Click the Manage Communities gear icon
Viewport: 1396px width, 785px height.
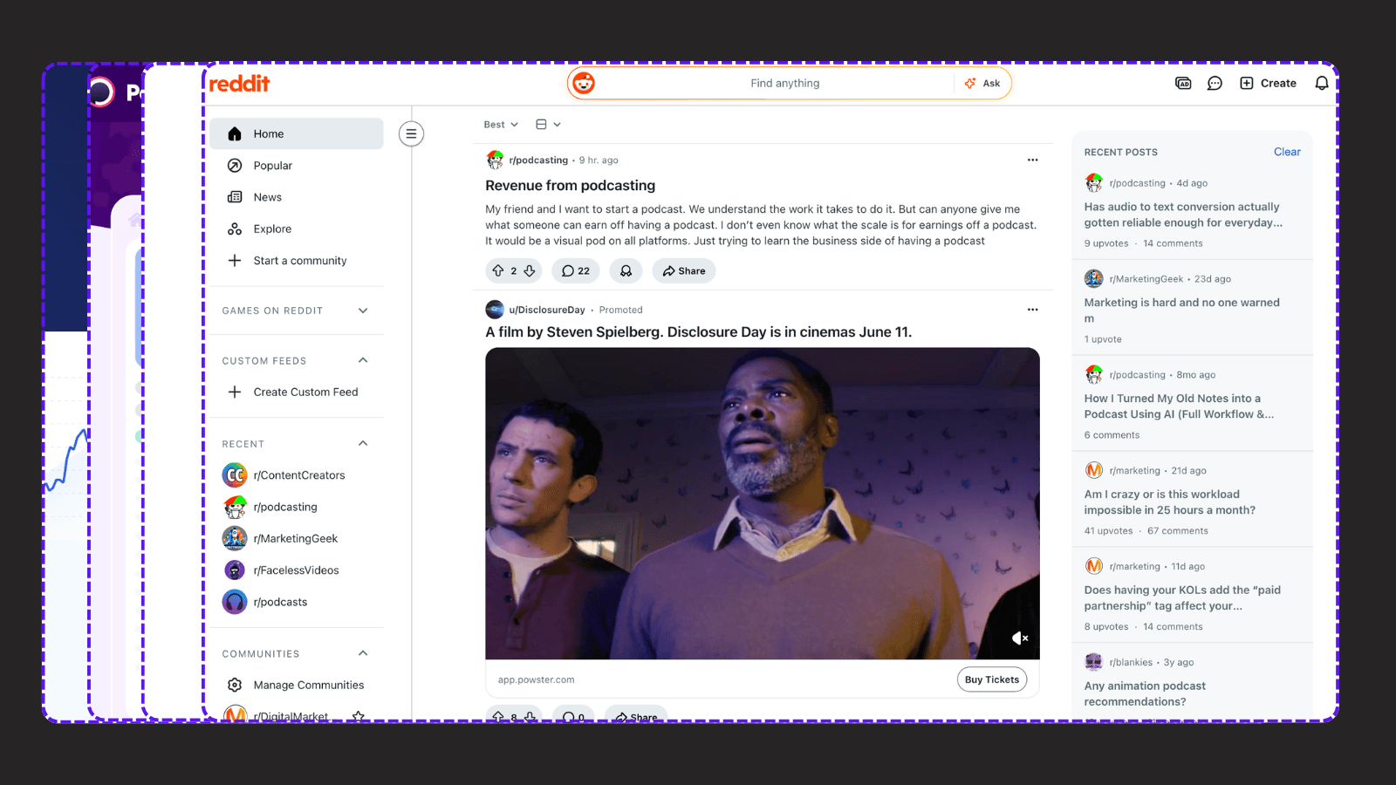235,686
